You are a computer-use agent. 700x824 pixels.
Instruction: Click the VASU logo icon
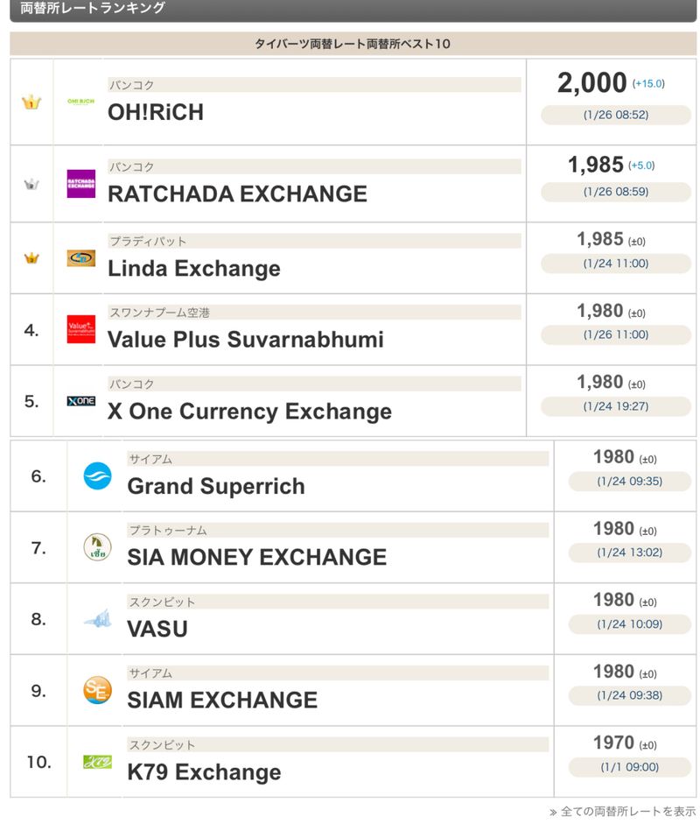coord(97,619)
